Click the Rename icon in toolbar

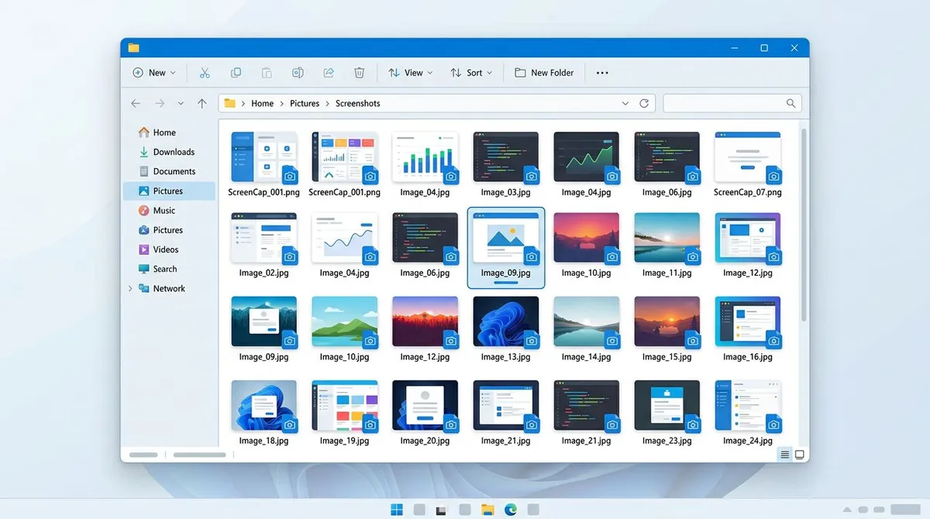298,73
